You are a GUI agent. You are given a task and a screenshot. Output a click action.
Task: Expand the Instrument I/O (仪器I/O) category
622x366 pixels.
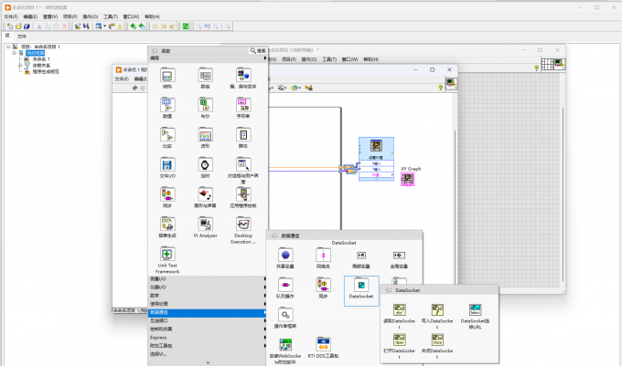[x=208, y=288]
